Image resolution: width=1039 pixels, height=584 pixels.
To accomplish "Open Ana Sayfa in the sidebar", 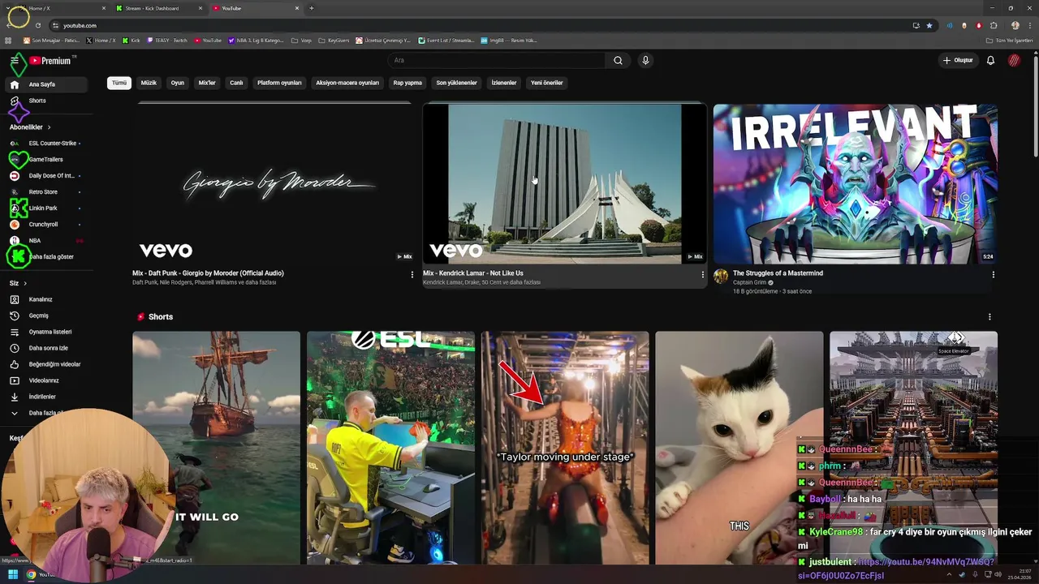I will coord(46,84).
